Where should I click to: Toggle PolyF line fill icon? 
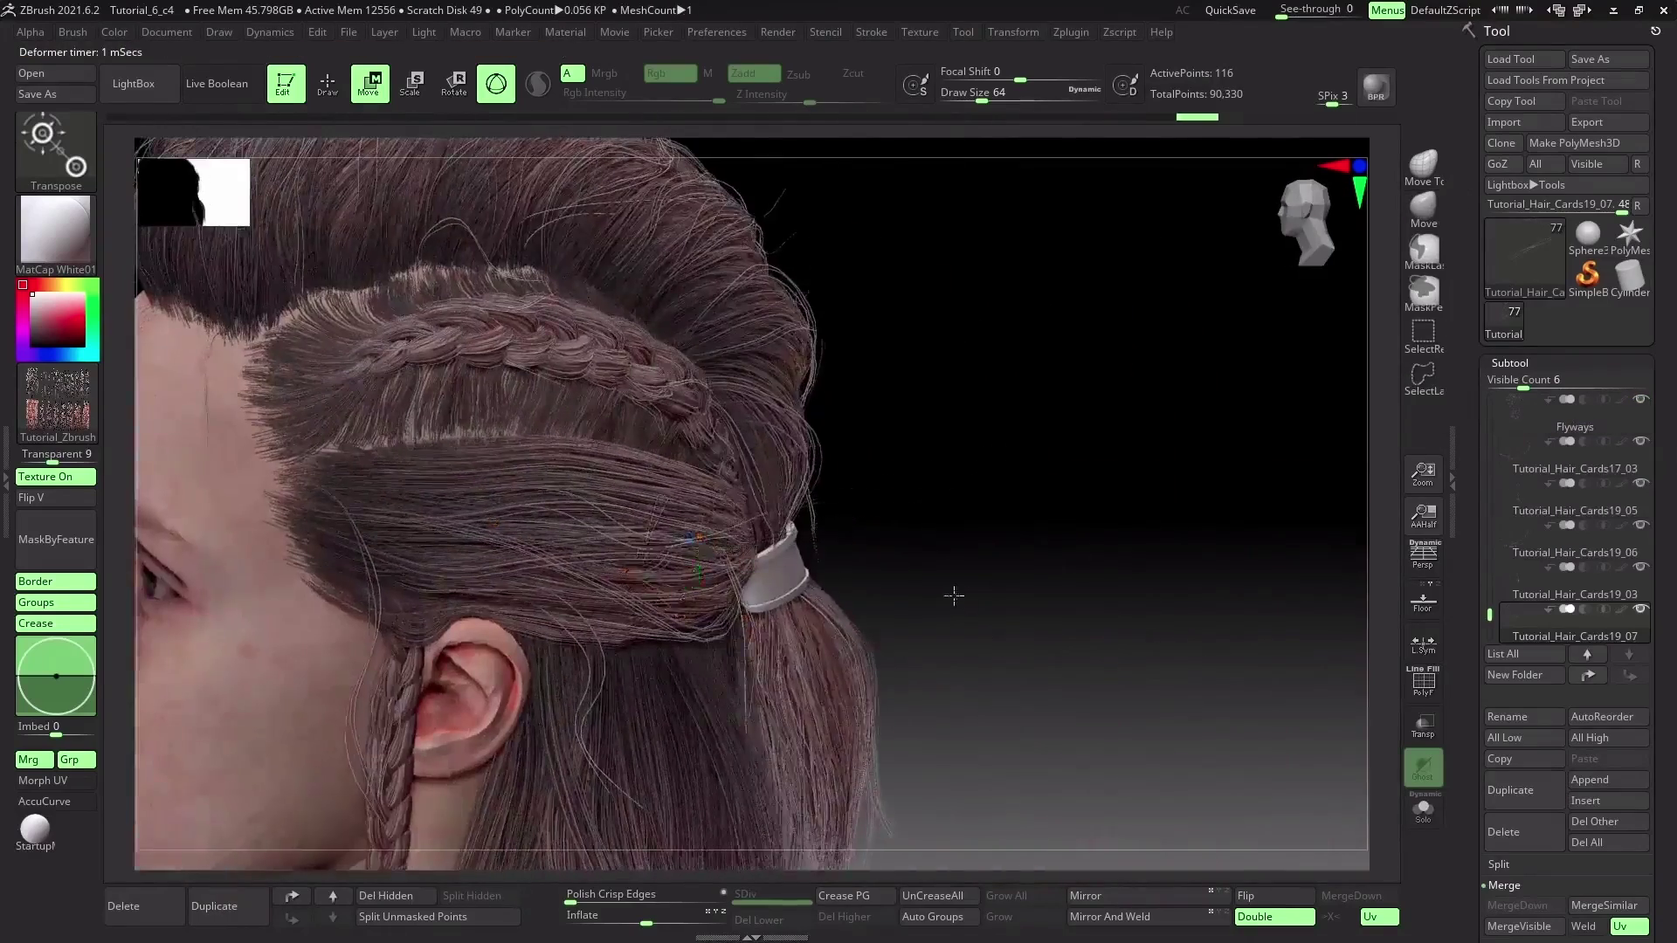point(1423,681)
